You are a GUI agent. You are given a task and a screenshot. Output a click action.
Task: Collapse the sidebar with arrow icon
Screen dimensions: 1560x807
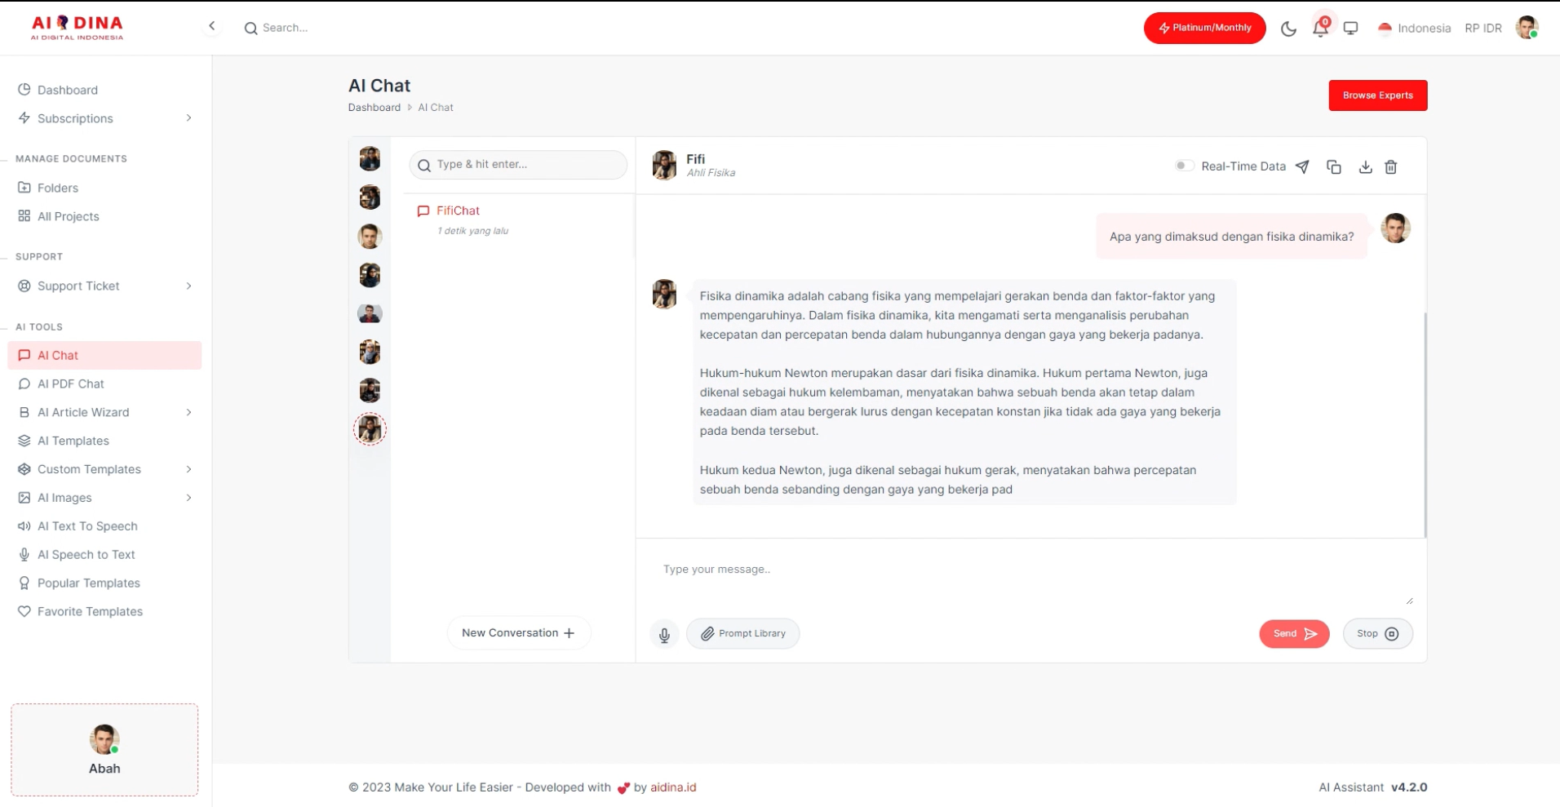pos(212,26)
